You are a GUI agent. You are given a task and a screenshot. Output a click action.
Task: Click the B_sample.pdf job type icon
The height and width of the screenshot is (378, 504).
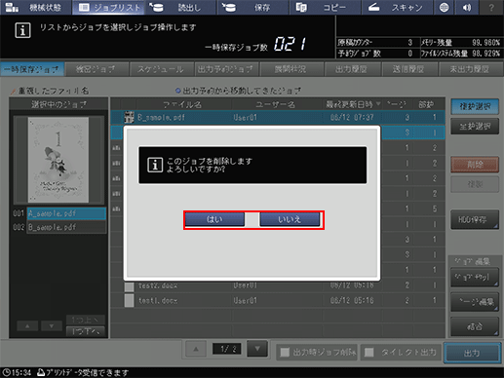coord(130,117)
